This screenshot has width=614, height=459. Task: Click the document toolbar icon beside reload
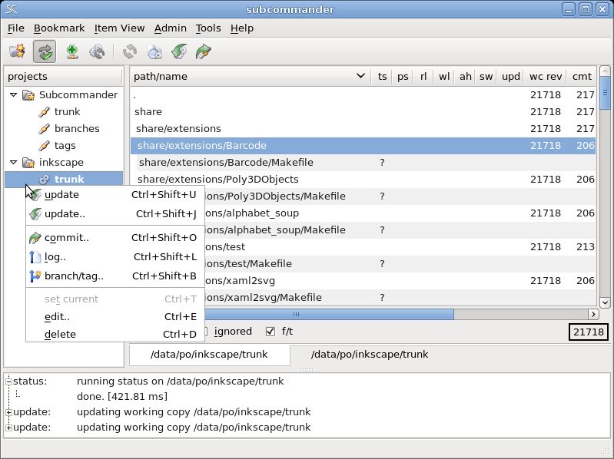(154, 51)
